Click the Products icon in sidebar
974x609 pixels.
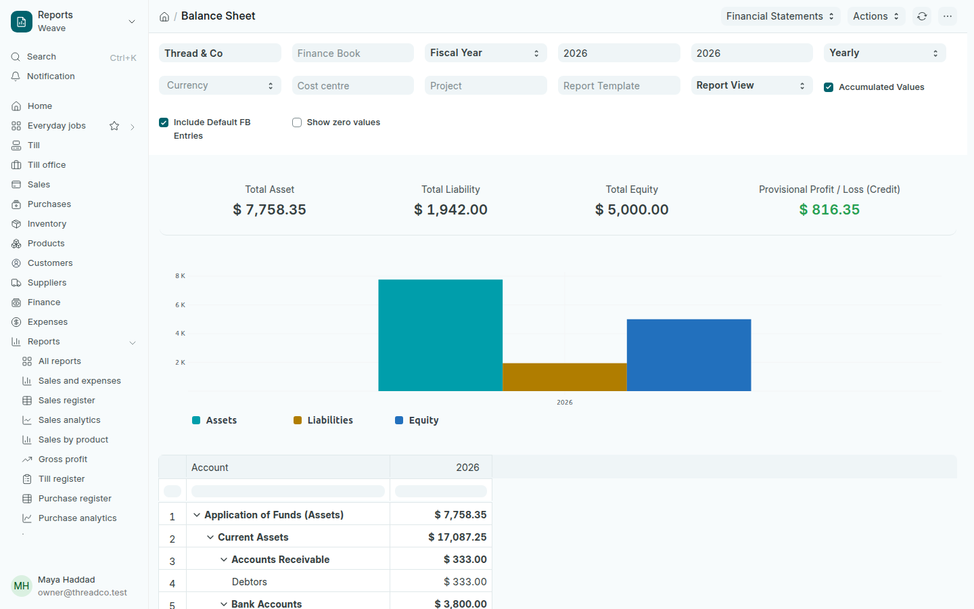point(16,244)
